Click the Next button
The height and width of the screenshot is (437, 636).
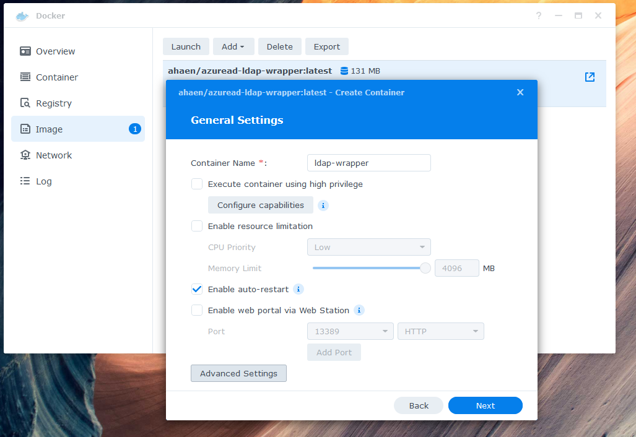485,406
